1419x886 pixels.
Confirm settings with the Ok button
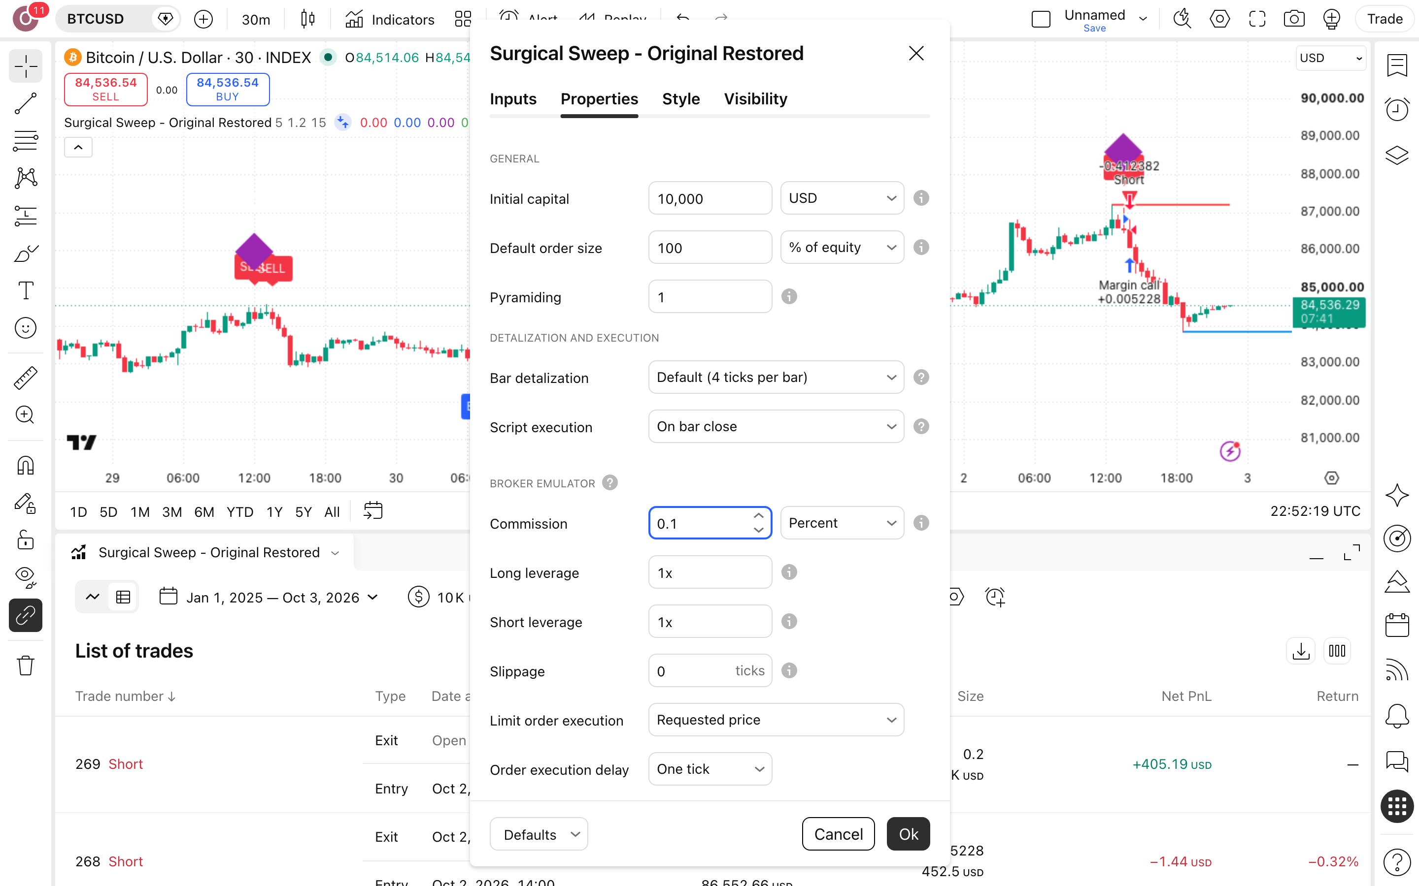tap(908, 834)
